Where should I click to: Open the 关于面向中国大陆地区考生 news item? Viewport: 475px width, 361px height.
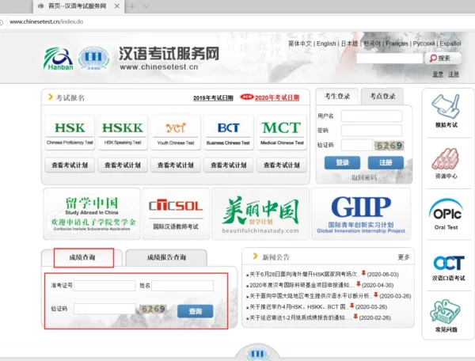pos(329,296)
